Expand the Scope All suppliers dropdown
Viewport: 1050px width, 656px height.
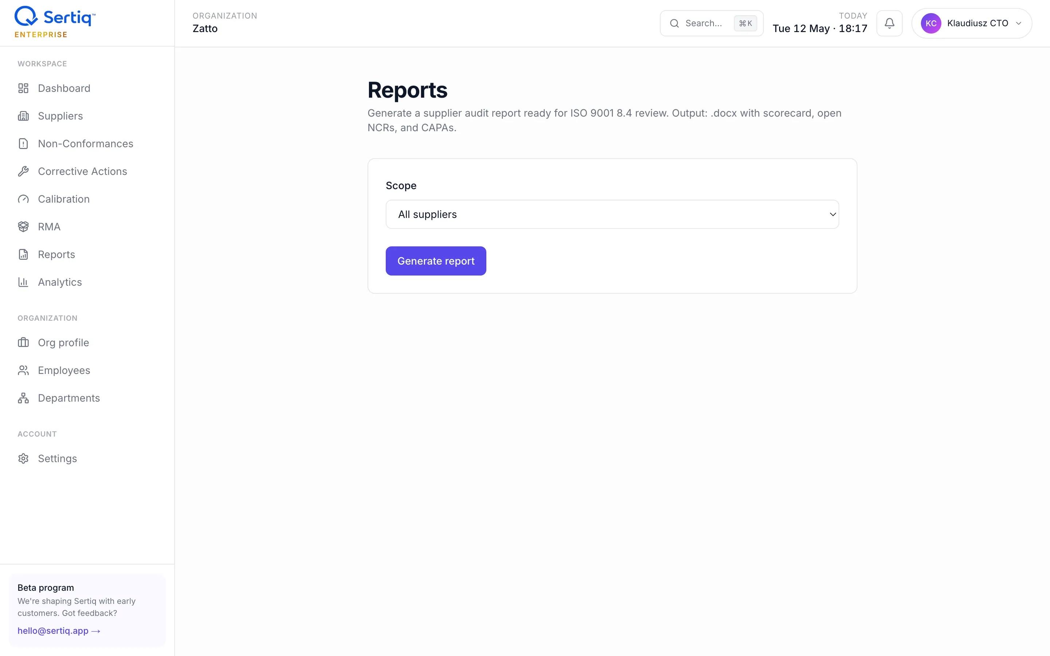tap(612, 214)
